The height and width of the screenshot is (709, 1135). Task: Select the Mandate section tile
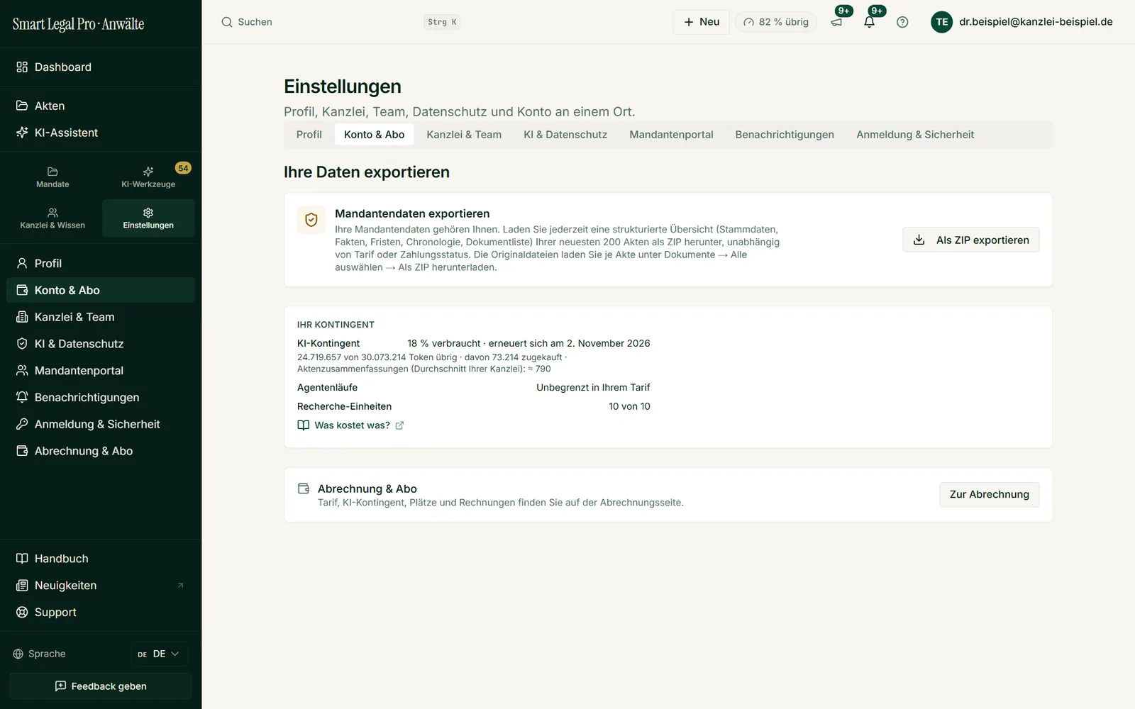tap(52, 177)
